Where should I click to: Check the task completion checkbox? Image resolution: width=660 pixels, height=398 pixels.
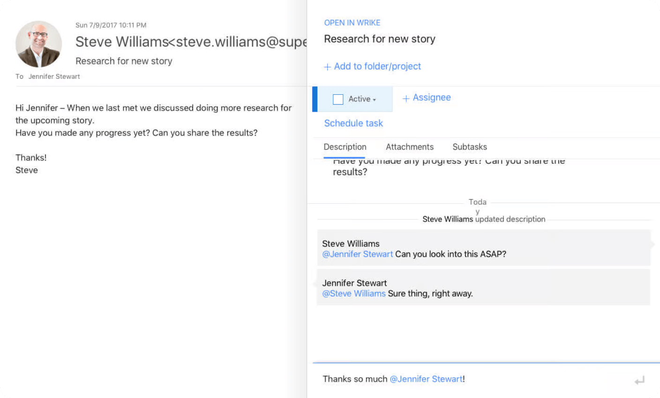coord(338,99)
